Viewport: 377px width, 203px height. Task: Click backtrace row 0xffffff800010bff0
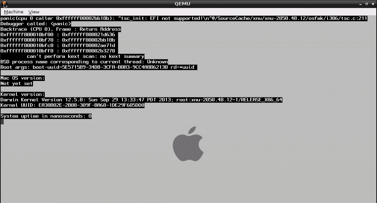[x=58, y=51]
